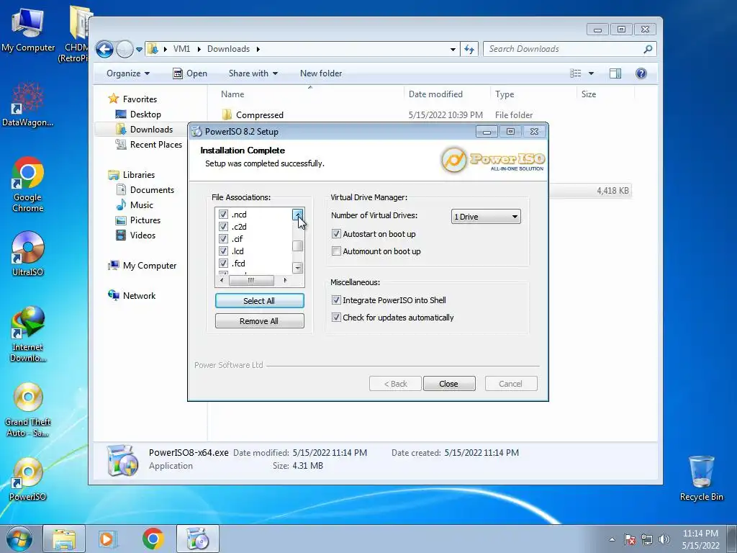Launch Google Chrome from desktop

tap(28, 184)
